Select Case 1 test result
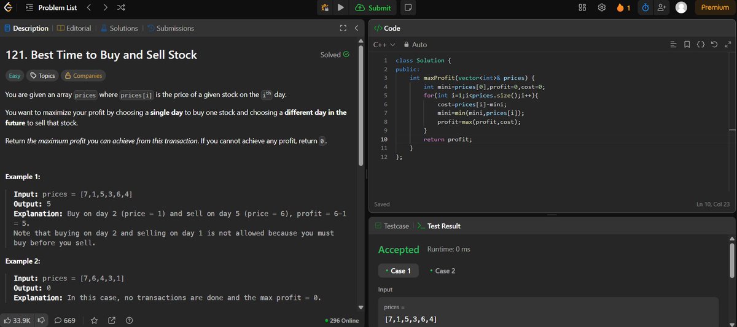 [399, 271]
